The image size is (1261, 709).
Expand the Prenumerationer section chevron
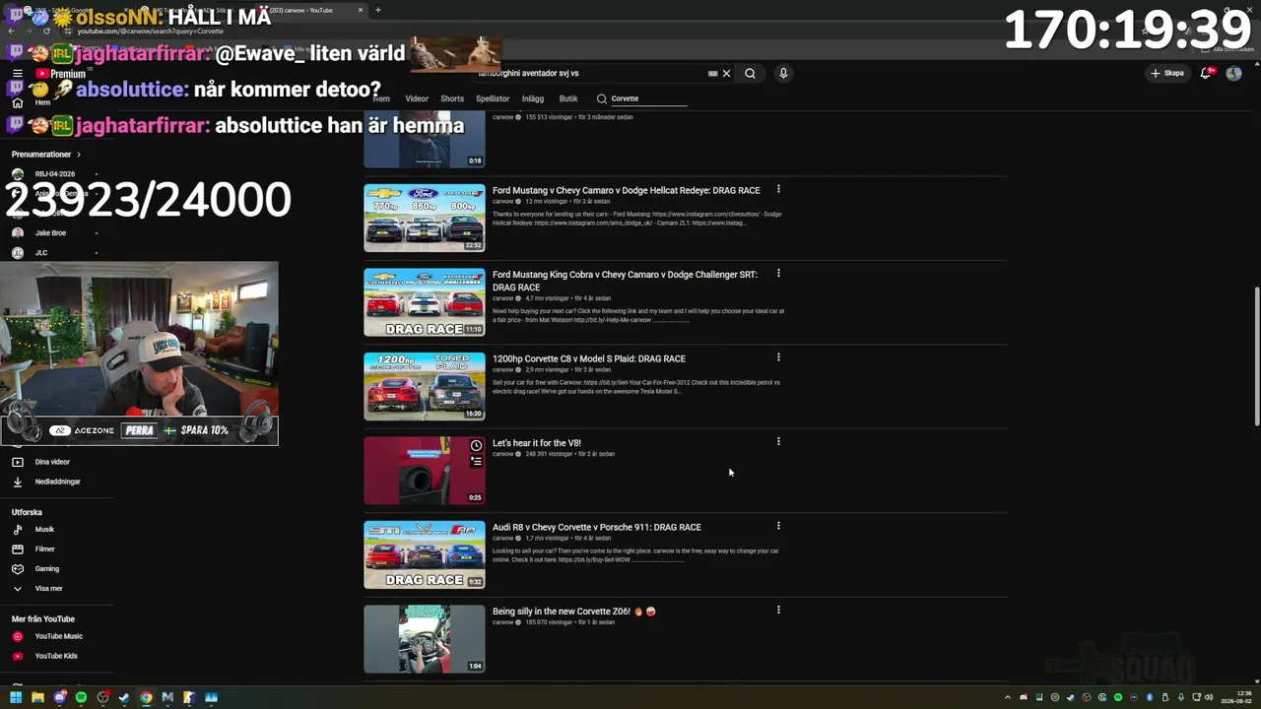[x=79, y=155]
